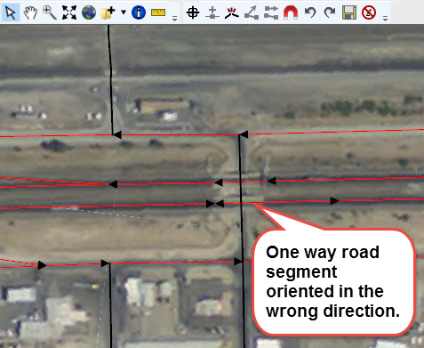The image size is (424, 348).
Task: Select the grey reshape arrow-with-nodes tool
Action: [252, 12]
